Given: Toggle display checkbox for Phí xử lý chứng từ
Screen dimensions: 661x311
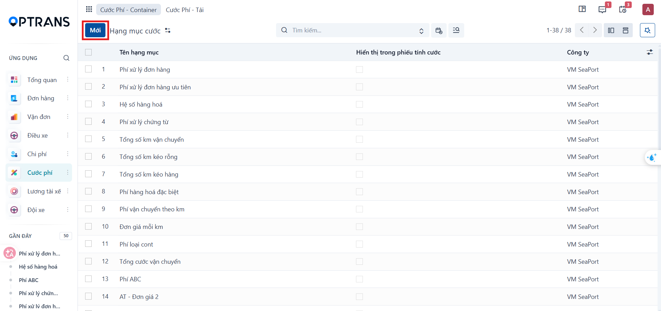Looking at the screenshot, I should click(x=359, y=122).
